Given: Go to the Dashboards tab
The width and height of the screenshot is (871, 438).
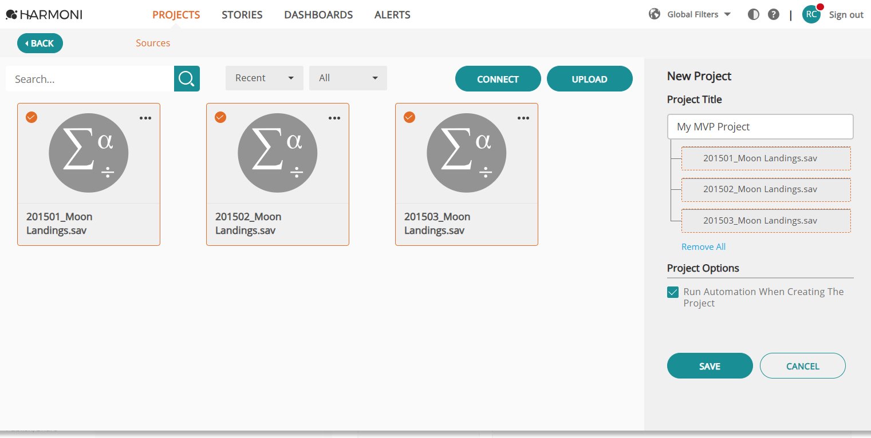Looking at the screenshot, I should (x=318, y=15).
